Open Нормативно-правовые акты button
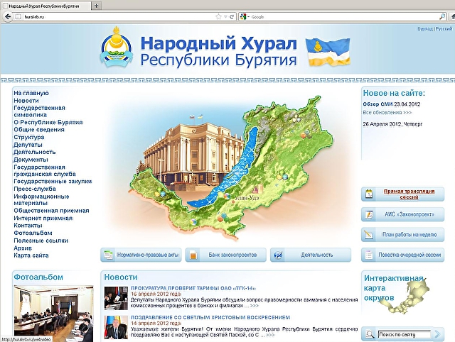This screenshot has width=455, height=342. (x=141, y=255)
